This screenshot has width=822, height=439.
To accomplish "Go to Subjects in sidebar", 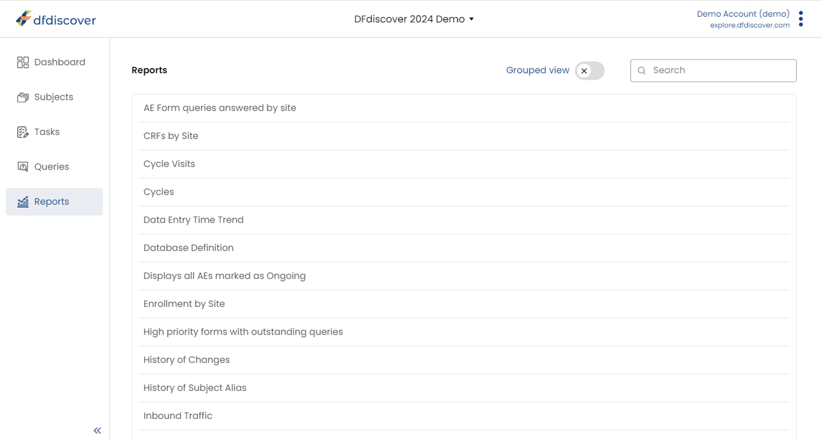I will [x=54, y=97].
